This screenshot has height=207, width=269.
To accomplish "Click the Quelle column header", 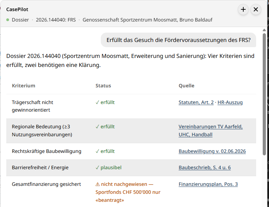I will tap(187, 86).
